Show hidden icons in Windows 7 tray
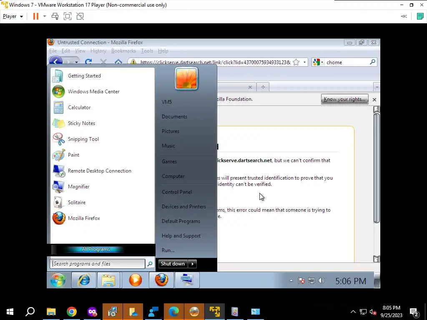The image size is (427, 320). (x=291, y=280)
